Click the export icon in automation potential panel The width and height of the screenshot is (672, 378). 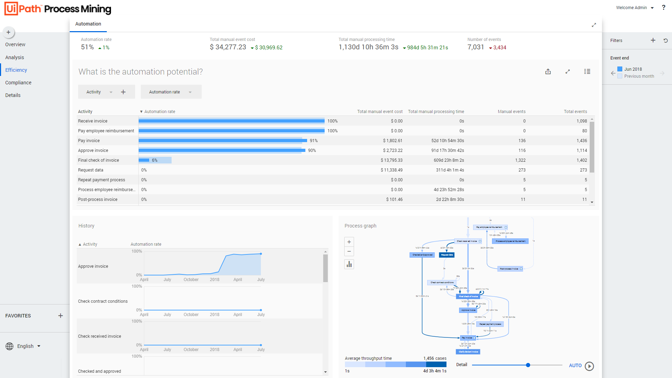pos(548,71)
